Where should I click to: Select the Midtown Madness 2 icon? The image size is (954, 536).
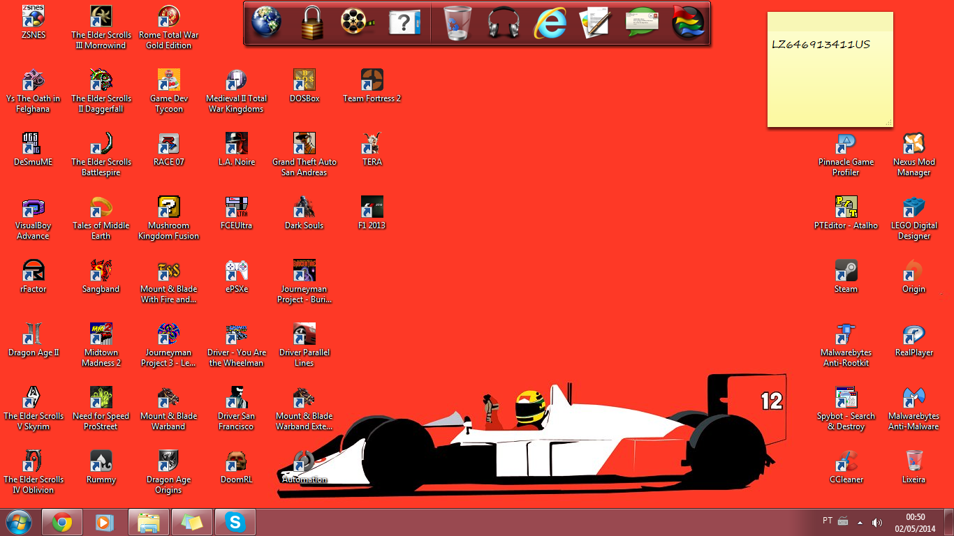101,334
